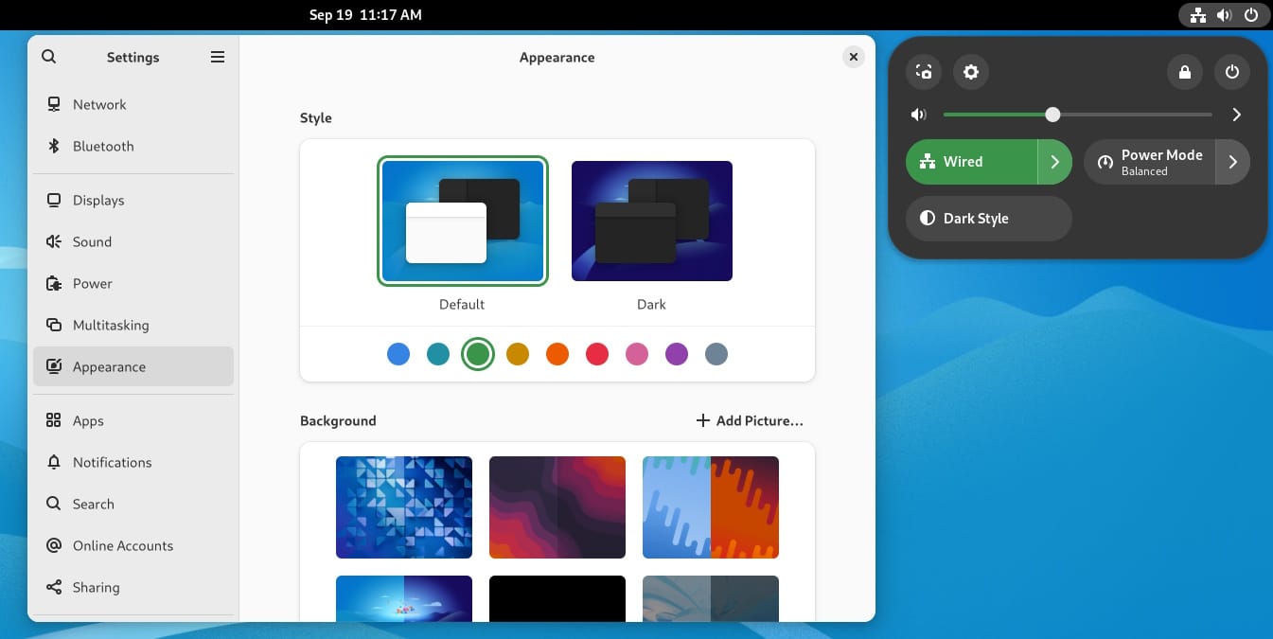Disable the Wired network connection
This screenshot has width=1273, height=639.
tap(965, 161)
